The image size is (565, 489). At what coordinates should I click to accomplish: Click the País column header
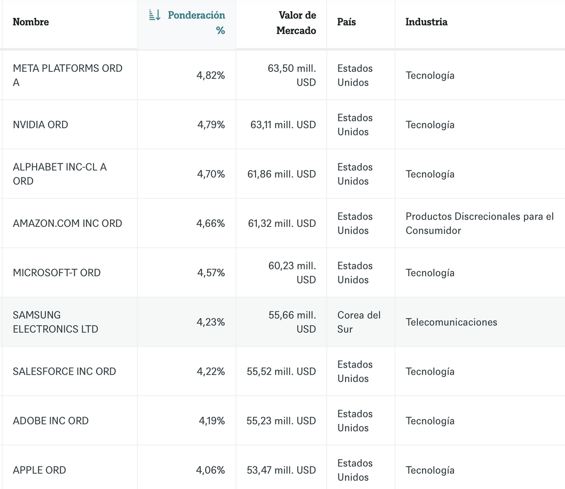point(346,22)
